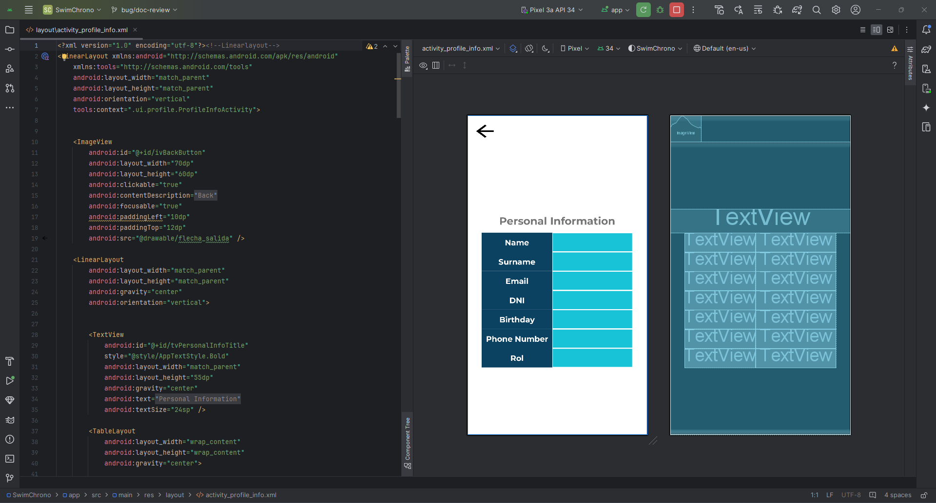Open the main hamburger menu
This screenshot has height=503, width=936.
click(x=29, y=10)
